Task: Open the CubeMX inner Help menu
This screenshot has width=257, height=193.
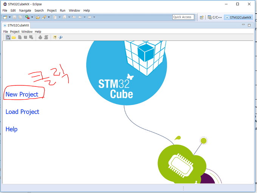Action: [38, 32]
